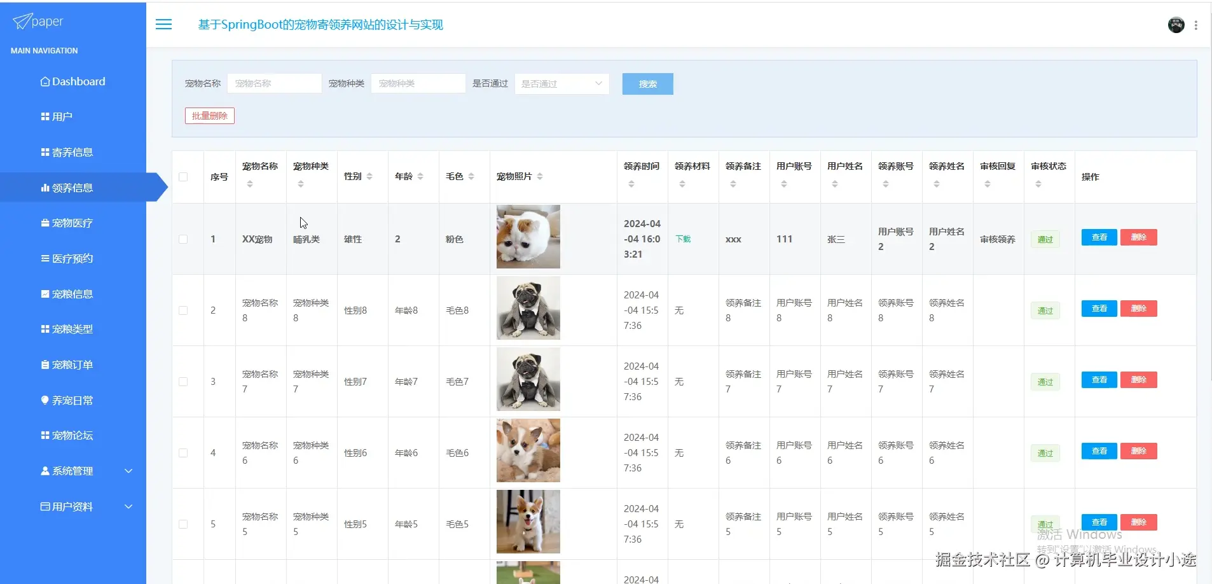Sort by 宠物名称 column sort icon
The height and width of the screenshot is (584, 1212).
tap(250, 184)
